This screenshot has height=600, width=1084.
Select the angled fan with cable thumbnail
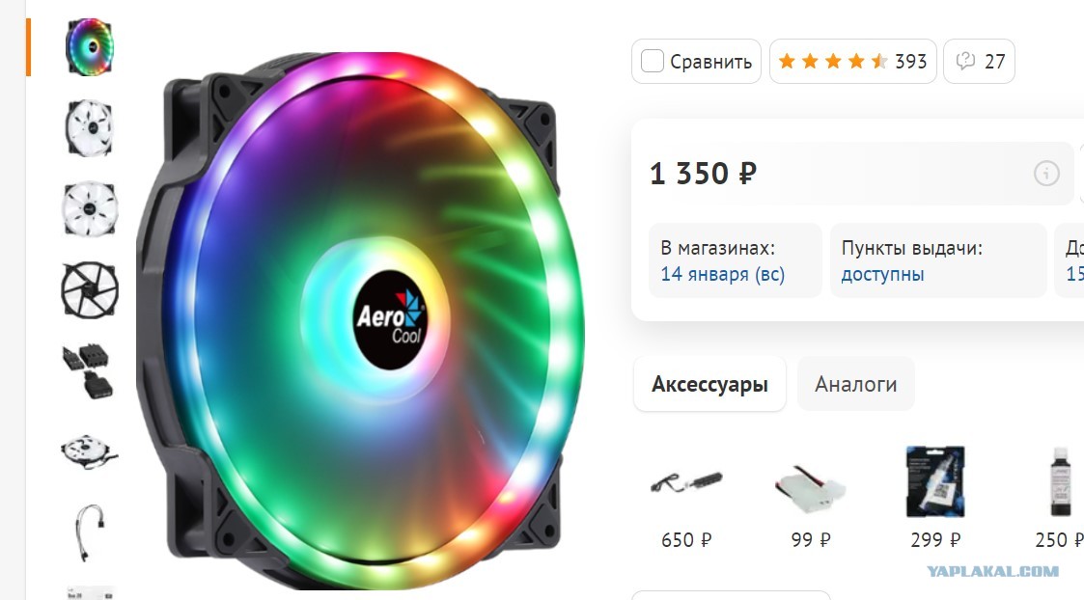(89, 452)
